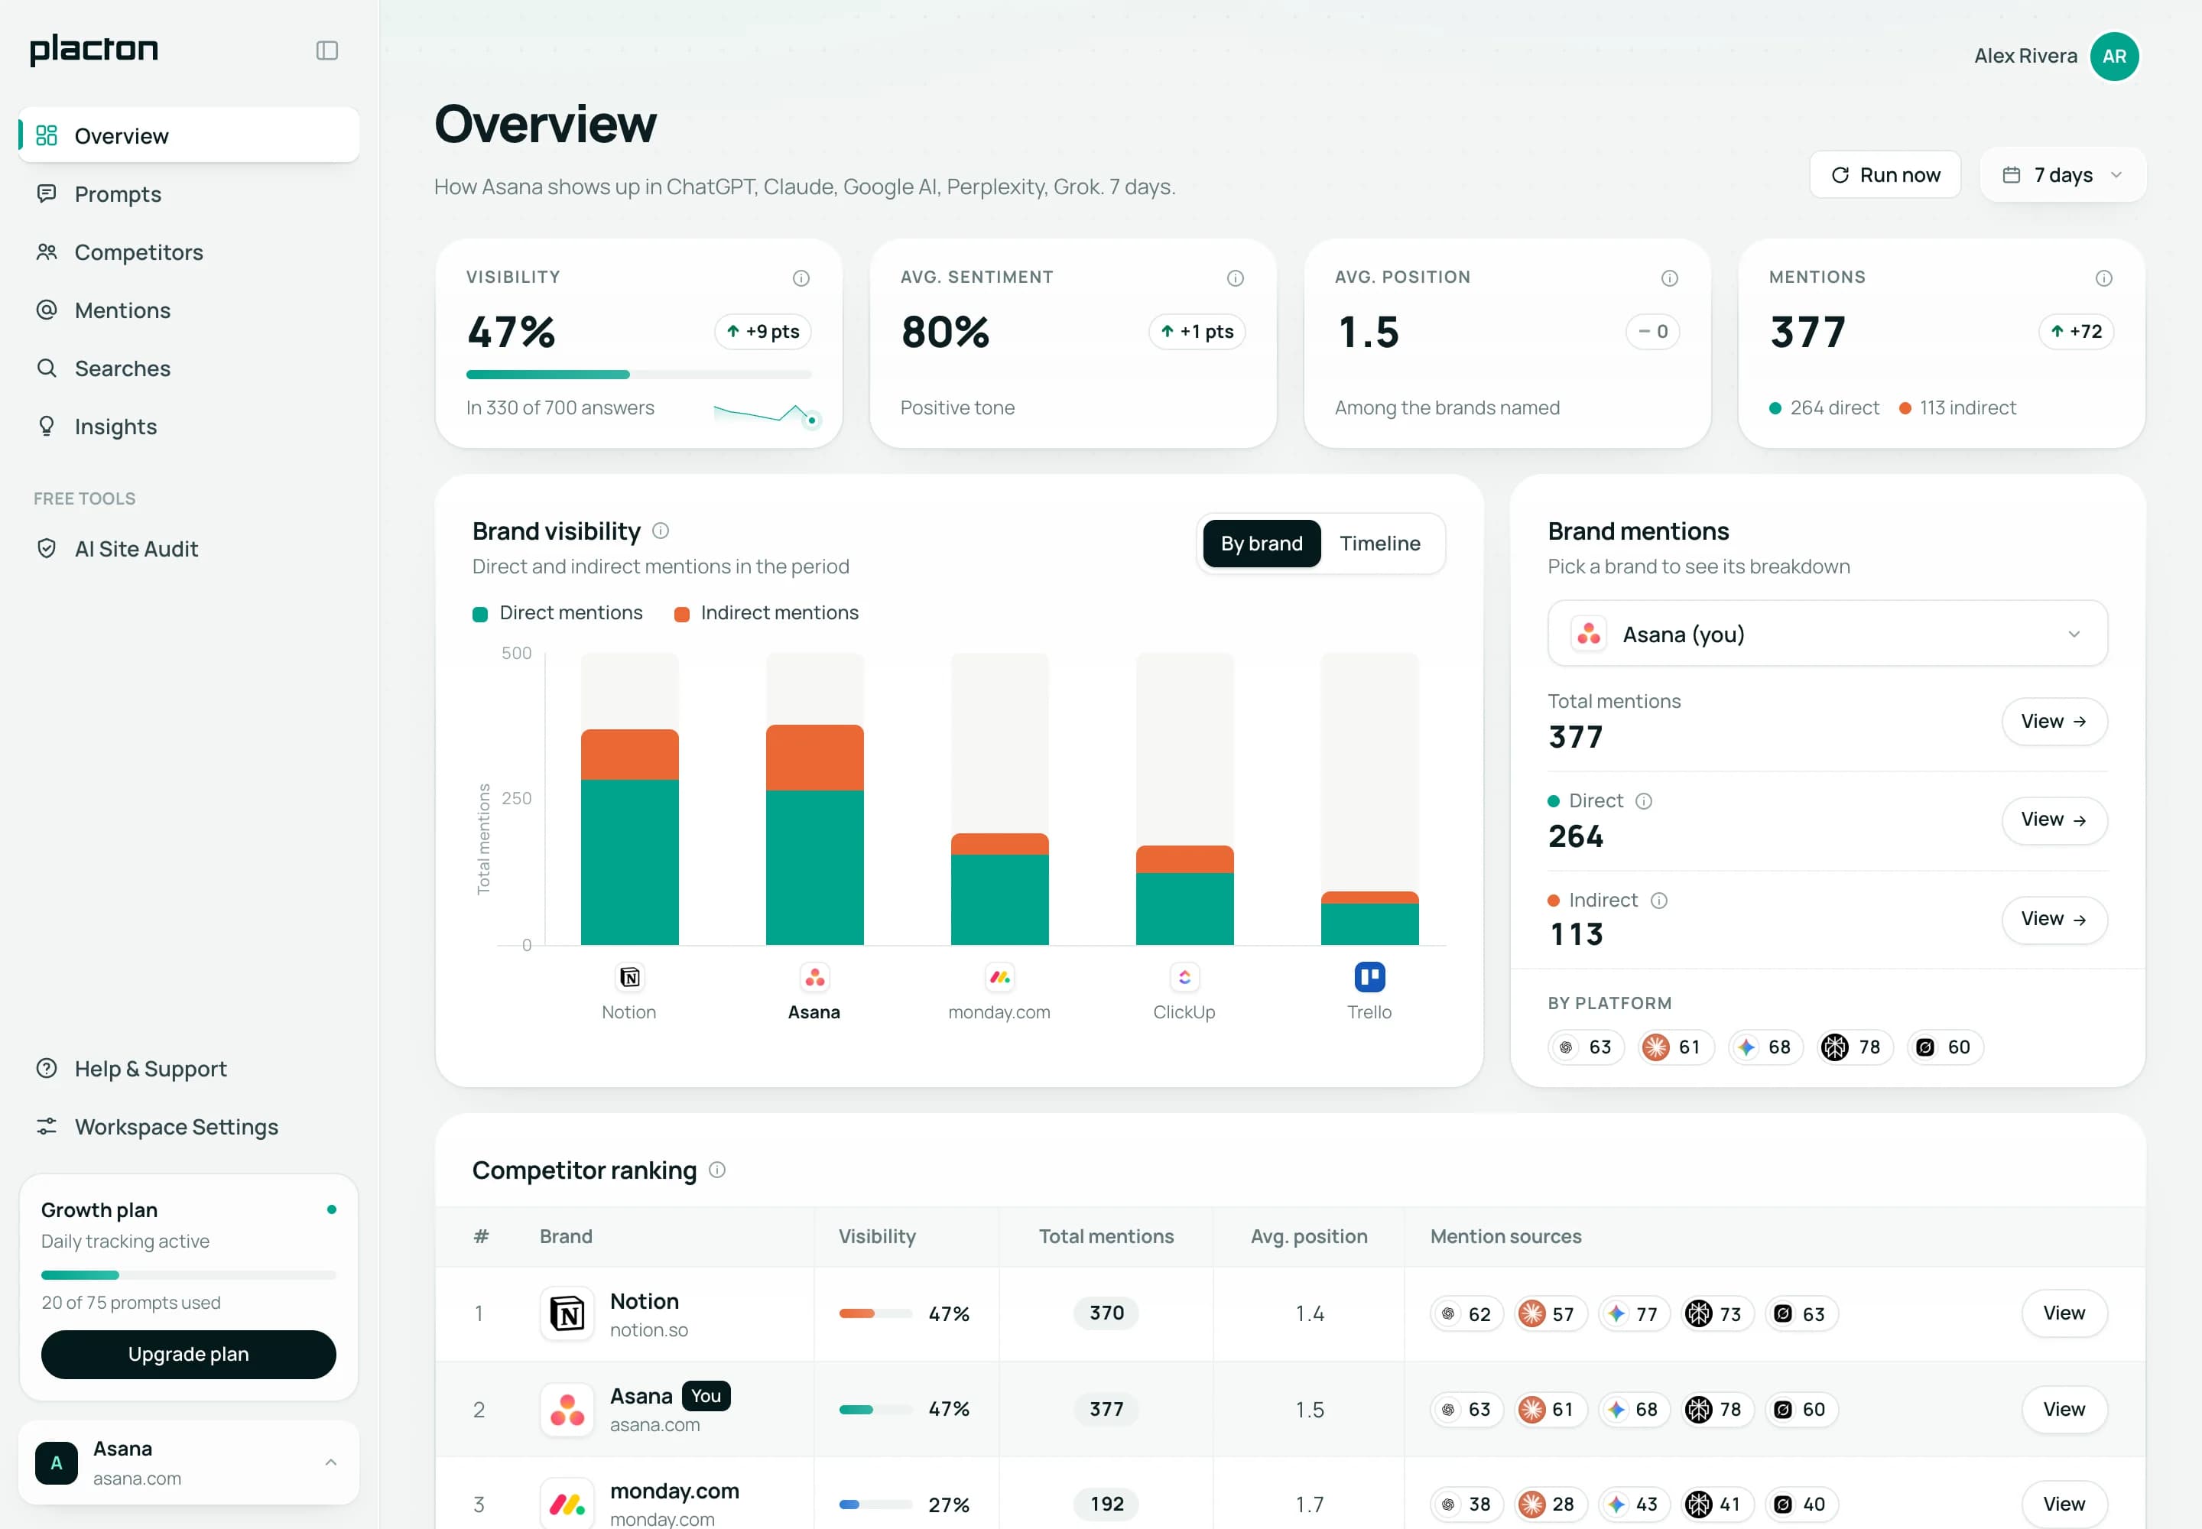Open Mentions from the sidebar

point(189,310)
